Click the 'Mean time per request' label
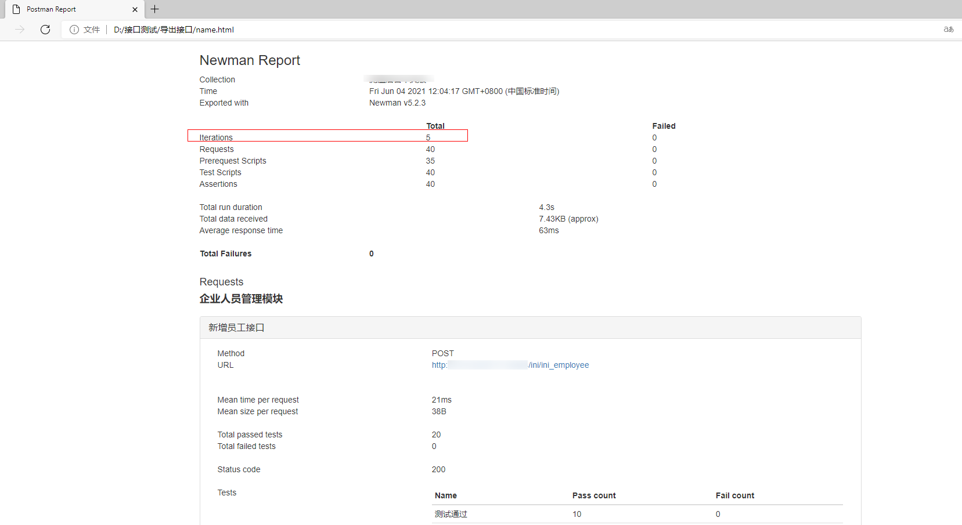The height and width of the screenshot is (525, 962). pos(258,400)
